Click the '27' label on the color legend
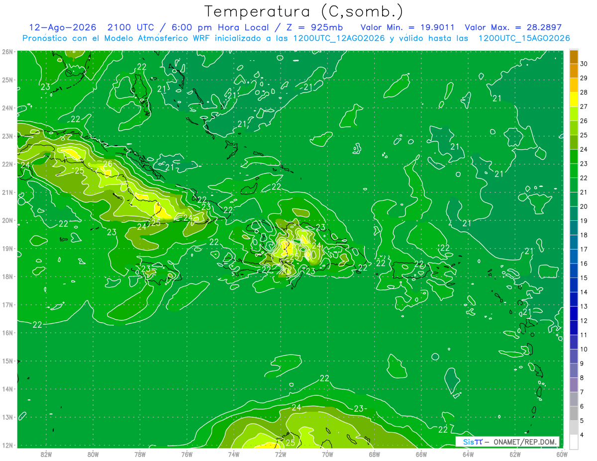The image size is (597, 461). 584,106
